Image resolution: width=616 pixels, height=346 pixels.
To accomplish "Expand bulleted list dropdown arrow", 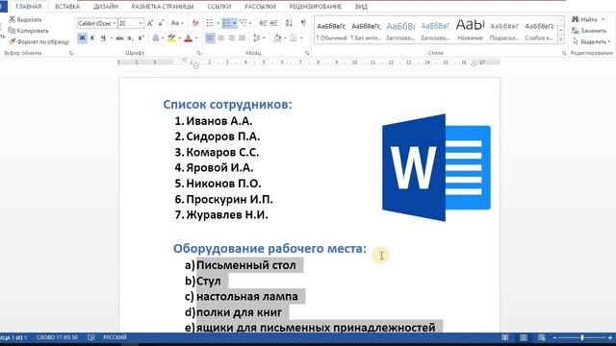I will pyautogui.click(x=218, y=23).
